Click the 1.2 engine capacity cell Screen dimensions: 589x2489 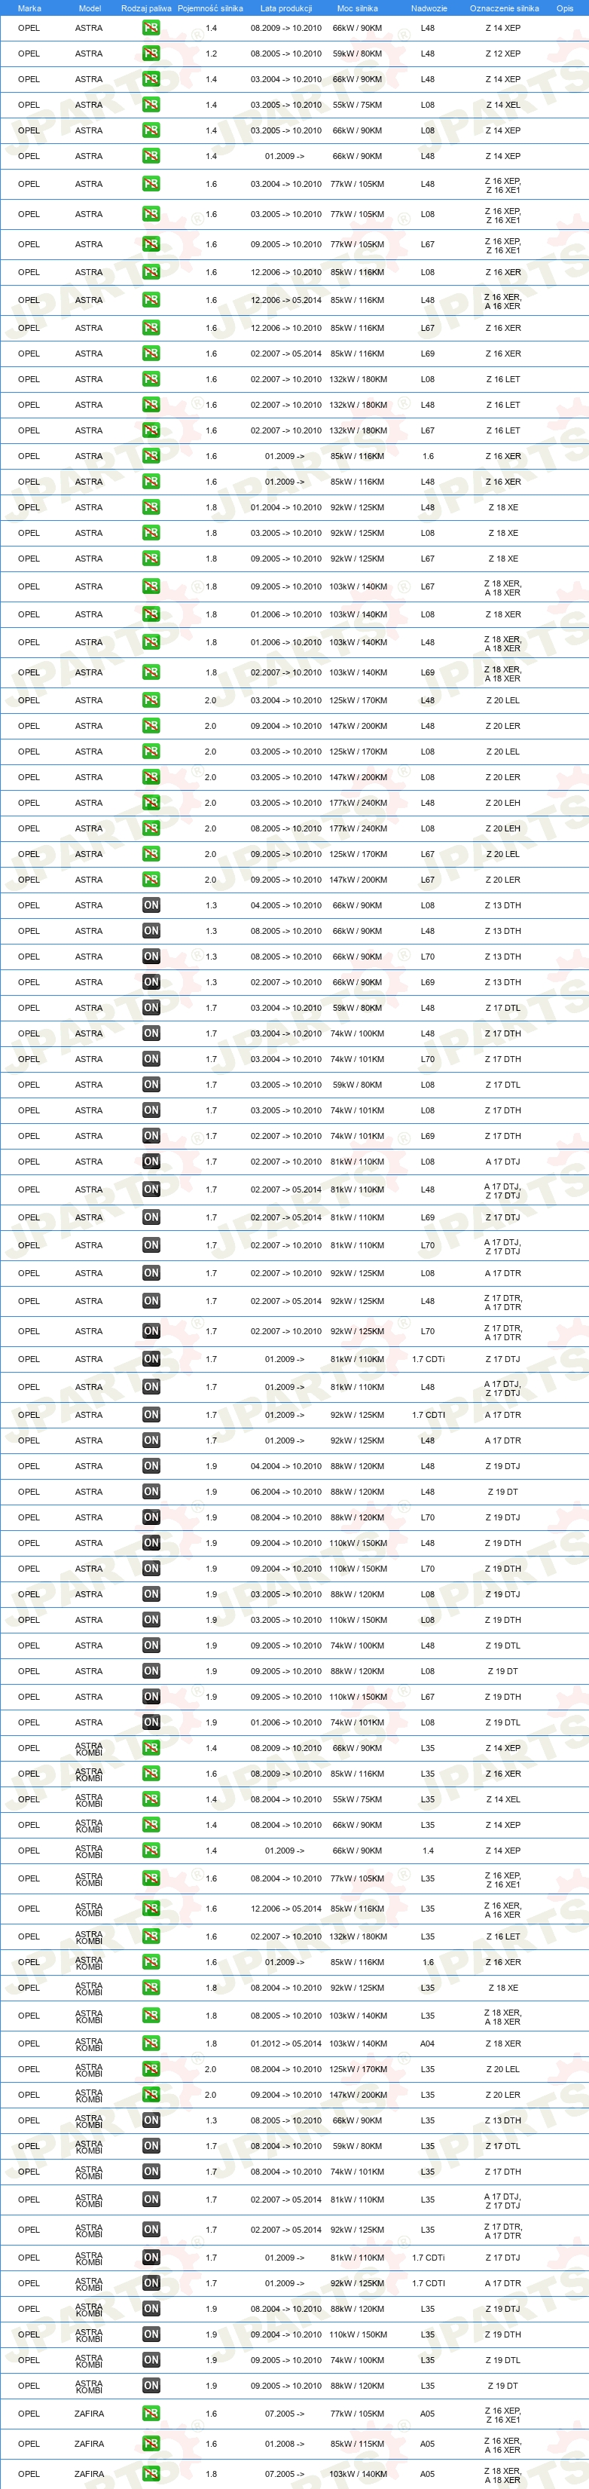(212, 54)
